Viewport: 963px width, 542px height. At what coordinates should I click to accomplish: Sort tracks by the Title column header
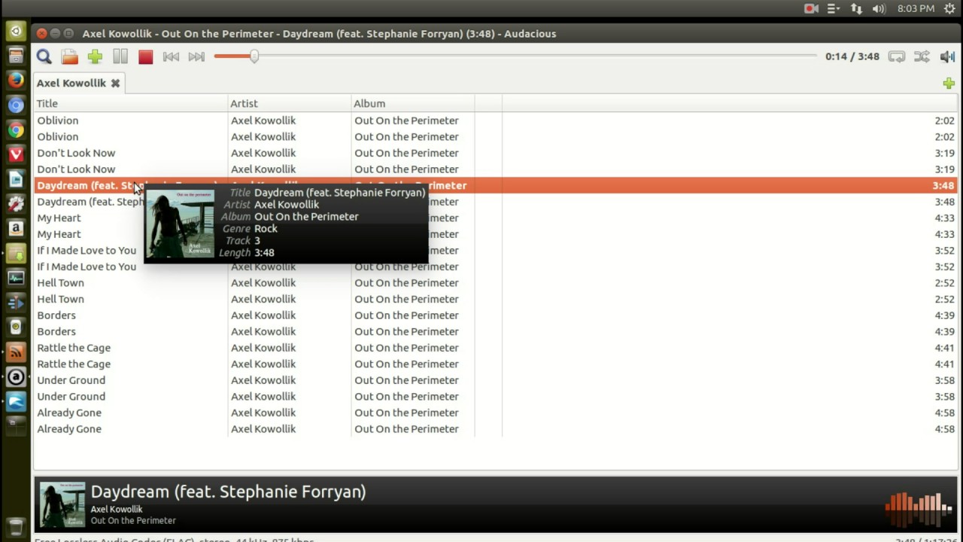click(47, 103)
